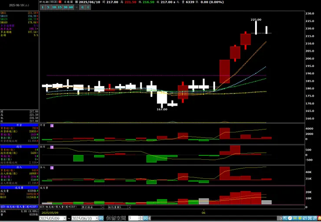Image resolution: width=321 pixels, height=222 pixels.
Task: Click the fit-to-screen frame icon
Action: [310, 219]
